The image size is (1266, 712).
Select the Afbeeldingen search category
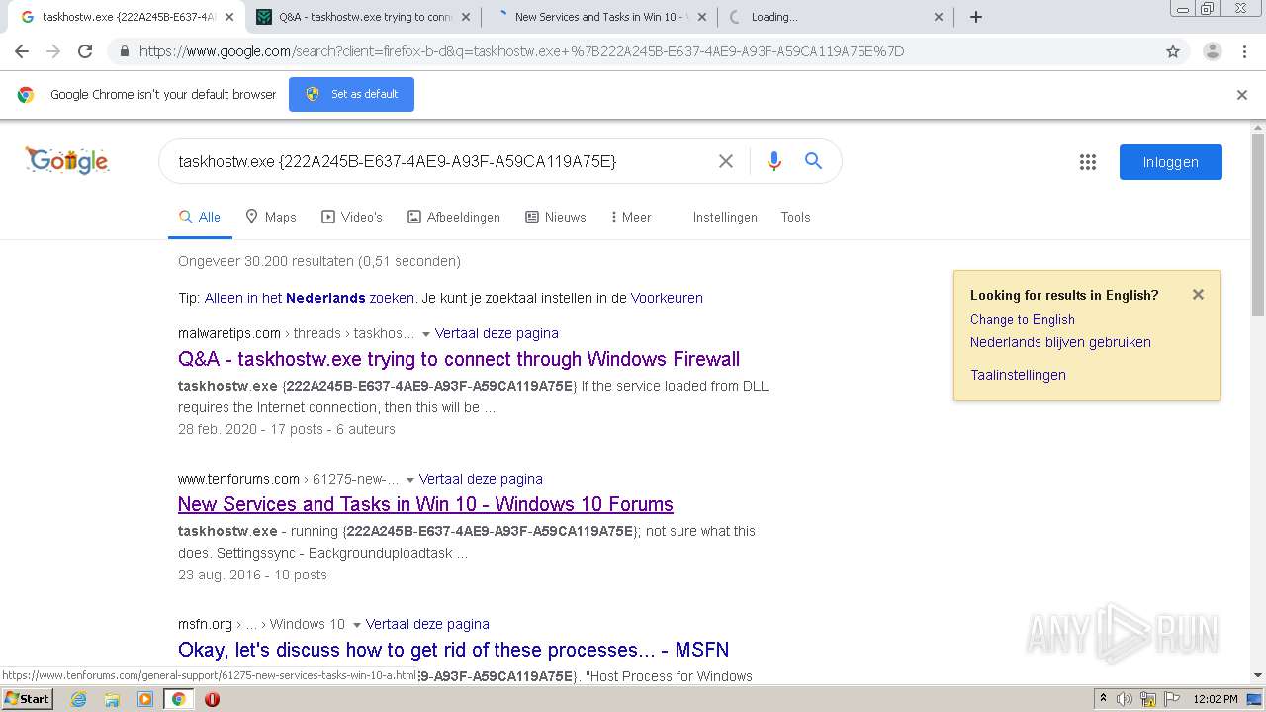(x=454, y=217)
